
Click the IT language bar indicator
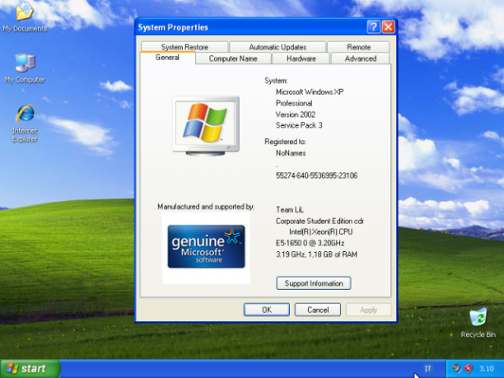(427, 368)
